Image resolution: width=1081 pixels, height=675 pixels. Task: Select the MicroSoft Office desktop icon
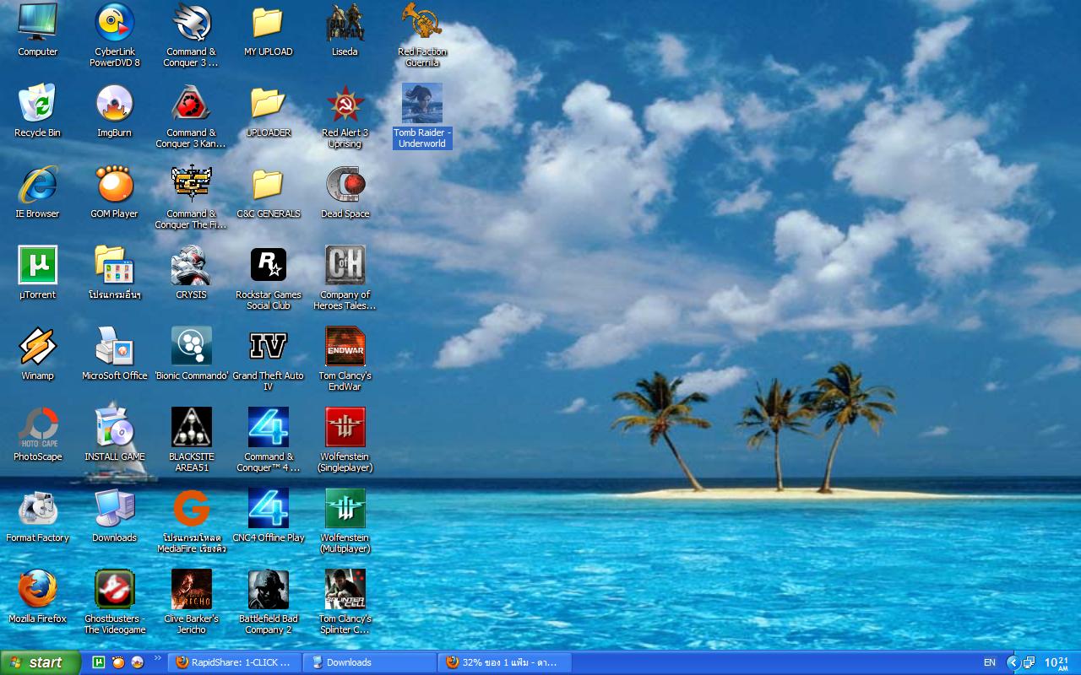coord(115,347)
